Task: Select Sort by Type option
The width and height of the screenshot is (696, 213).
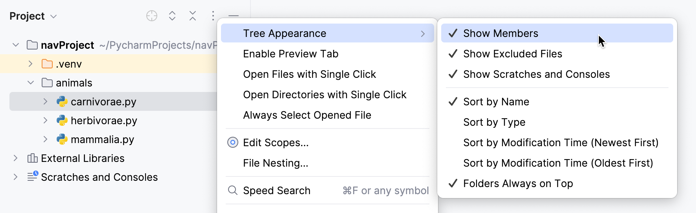Action: (x=494, y=122)
